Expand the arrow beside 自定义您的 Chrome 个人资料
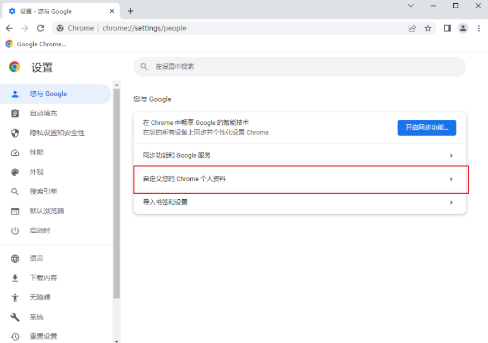Screen dimensions: 488x343 451,179
